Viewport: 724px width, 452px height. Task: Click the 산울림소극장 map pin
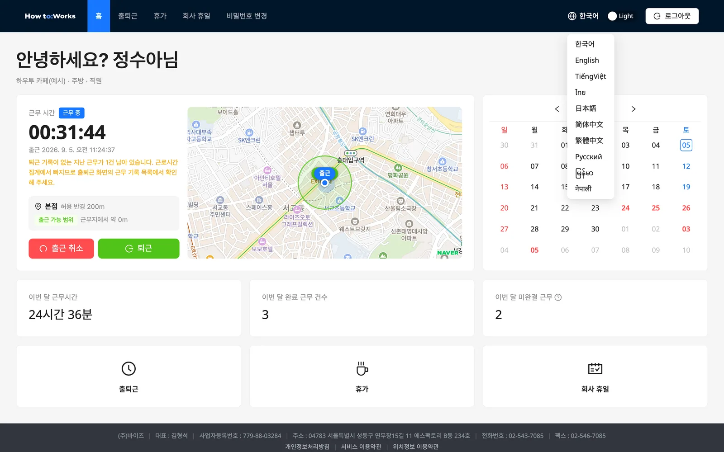[400, 201]
